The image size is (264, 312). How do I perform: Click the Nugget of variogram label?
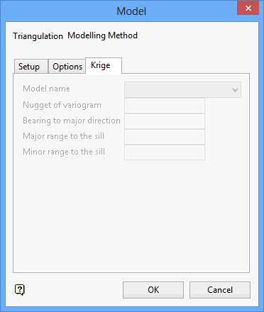pos(62,105)
